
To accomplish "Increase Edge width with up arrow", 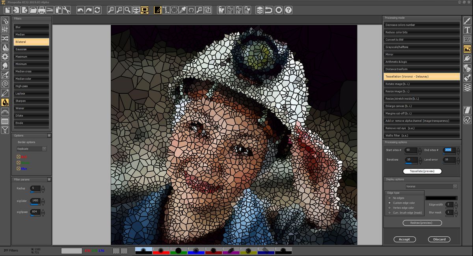I will pyautogui.click(x=457, y=203).
